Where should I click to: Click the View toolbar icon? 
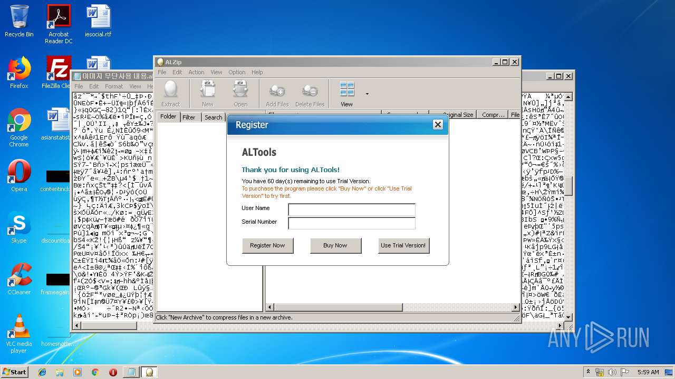coord(346,94)
